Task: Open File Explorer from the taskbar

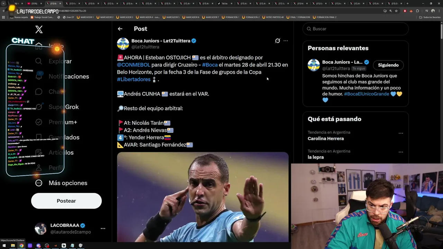Action: pyautogui.click(x=13, y=246)
